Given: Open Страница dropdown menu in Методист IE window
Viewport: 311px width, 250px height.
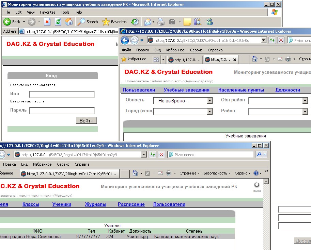Looking at the screenshot, I should coord(189,173).
